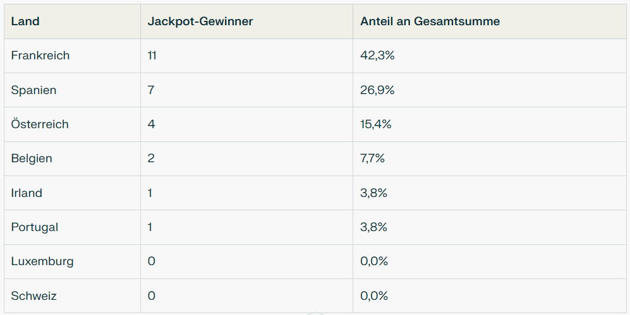Click the Österreich country cell

pyautogui.click(x=40, y=124)
